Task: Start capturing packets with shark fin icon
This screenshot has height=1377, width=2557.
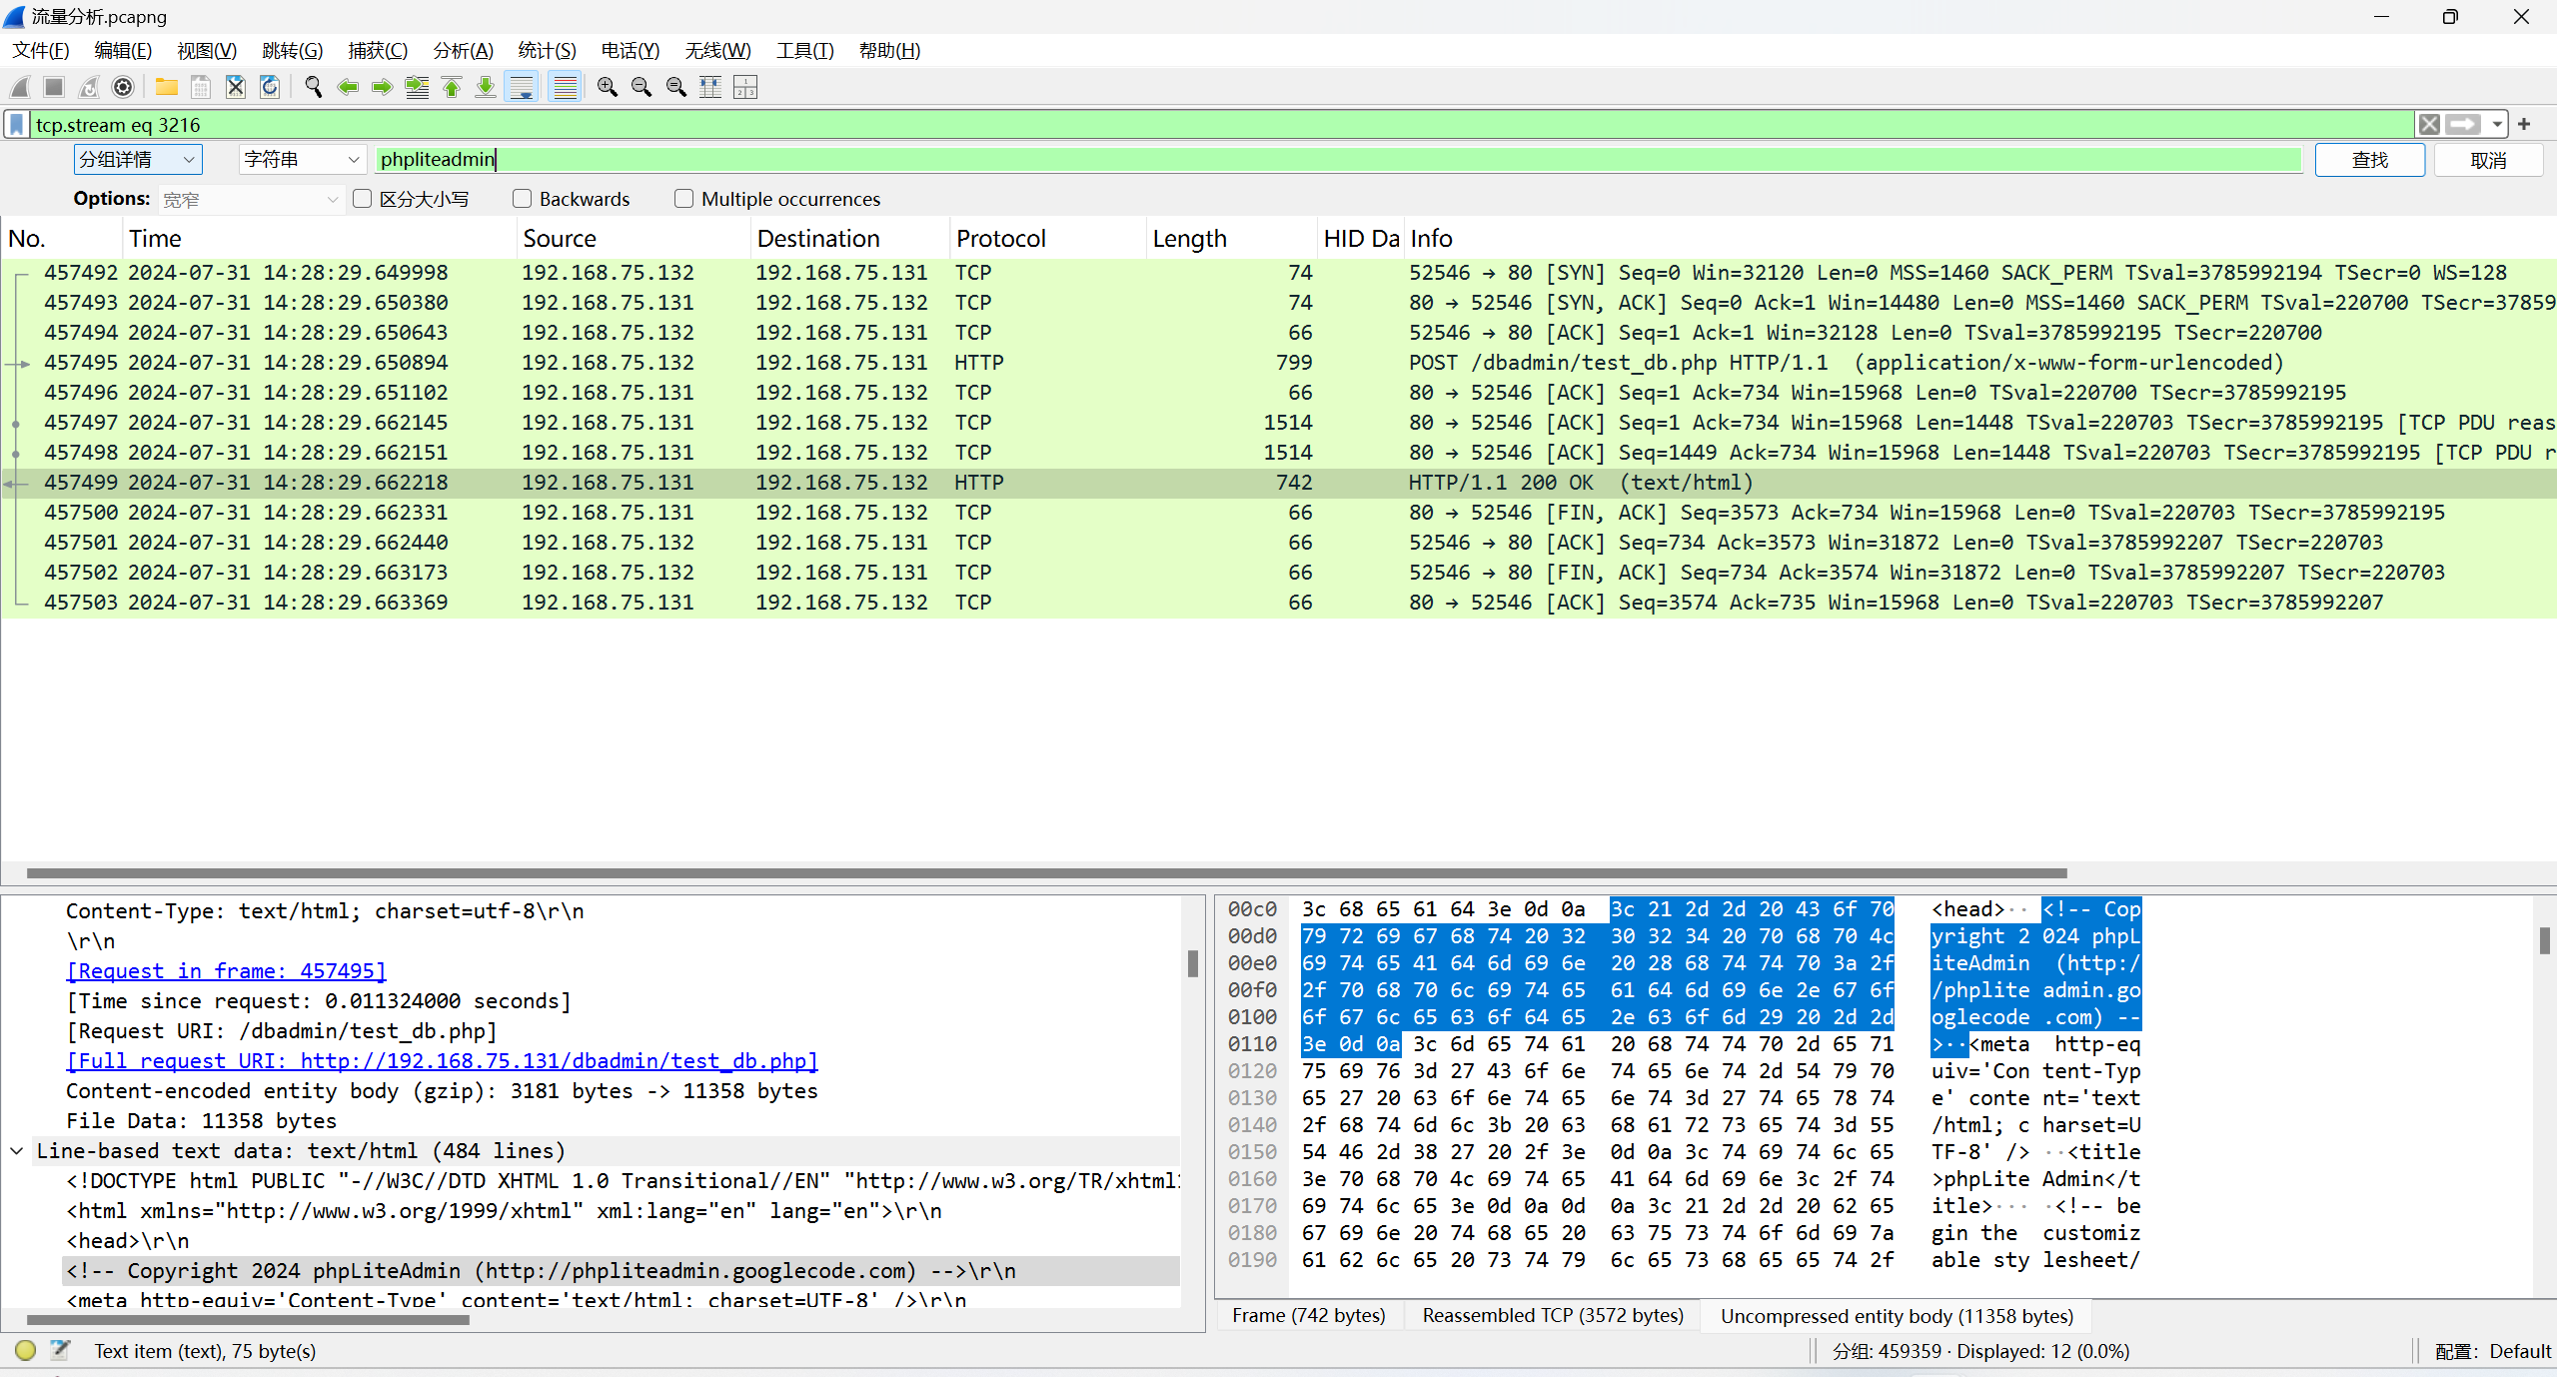Action: pos(20,87)
